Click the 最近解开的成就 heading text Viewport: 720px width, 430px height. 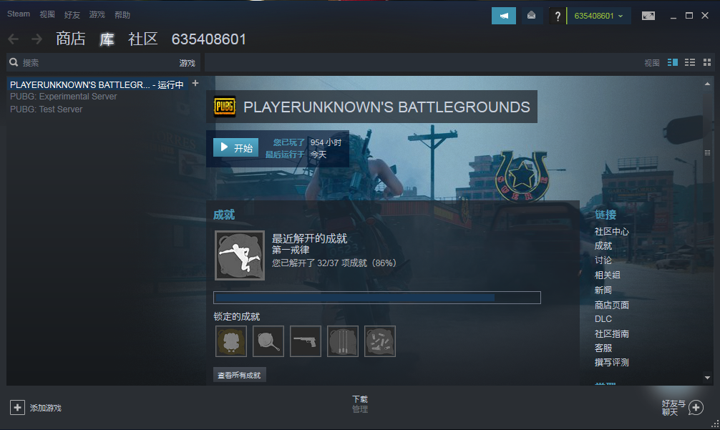click(x=309, y=238)
